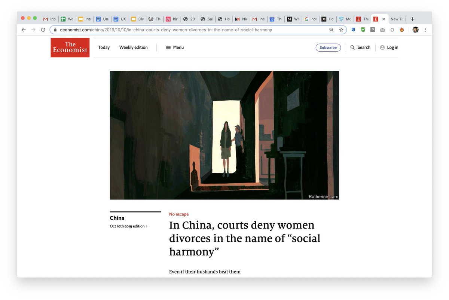This screenshot has width=449, height=300.
Task: Click the Search label in header
Action: point(364,48)
